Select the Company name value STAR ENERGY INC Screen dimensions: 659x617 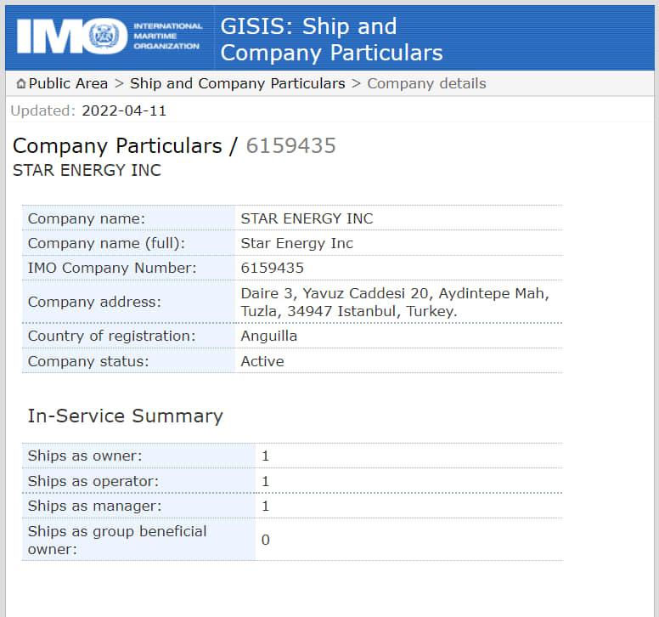click(x=307, y=218)
